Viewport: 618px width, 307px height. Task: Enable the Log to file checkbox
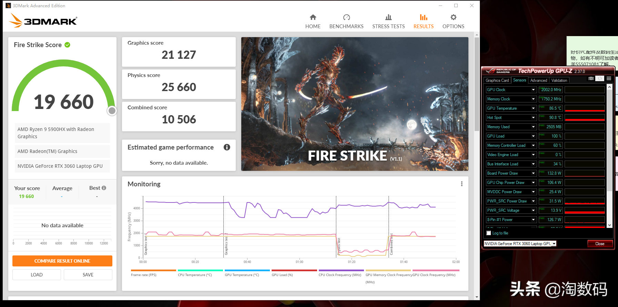(x=488, y=233)
